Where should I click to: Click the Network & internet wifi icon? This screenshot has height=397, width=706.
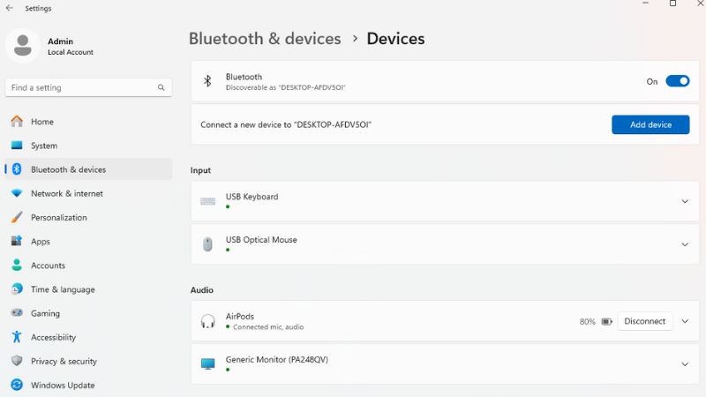coord(17,193)
